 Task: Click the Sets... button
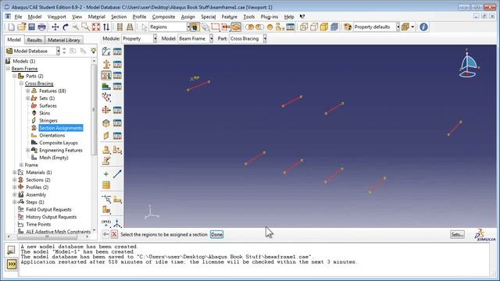[x=457, y=234]
